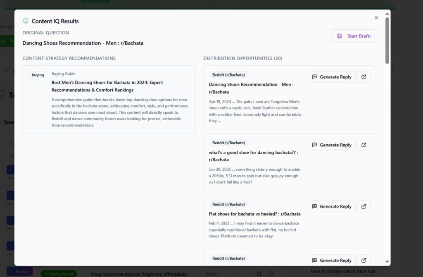This screenshot has width=423, height=277.
Task: Select "what's a good shoe for dancing bachata??" title
Action: point(253,156)
